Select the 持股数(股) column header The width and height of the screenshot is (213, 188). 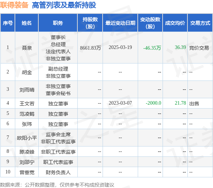pyautogui.click(x=90, y=23)
